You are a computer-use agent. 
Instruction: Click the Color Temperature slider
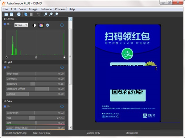click(x=35, y=128)
